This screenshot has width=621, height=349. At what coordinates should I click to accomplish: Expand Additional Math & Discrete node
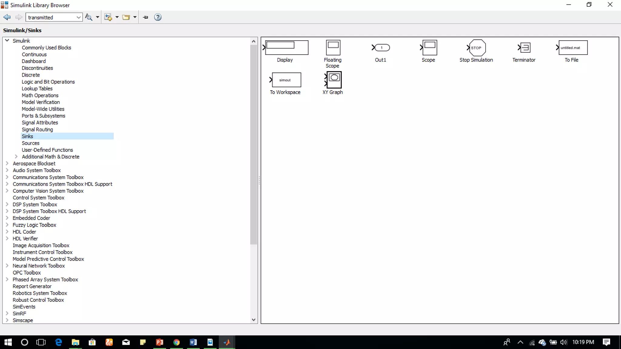click(16, 157)
